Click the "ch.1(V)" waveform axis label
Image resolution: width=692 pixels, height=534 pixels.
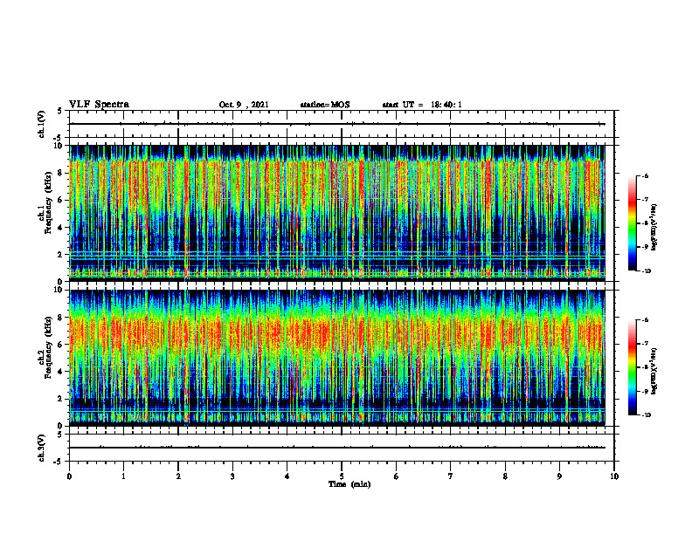coord(42,124)
